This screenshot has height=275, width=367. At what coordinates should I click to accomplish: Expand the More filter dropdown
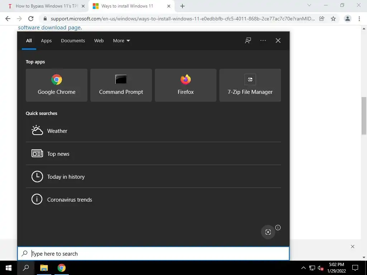(x=121, y=41)
